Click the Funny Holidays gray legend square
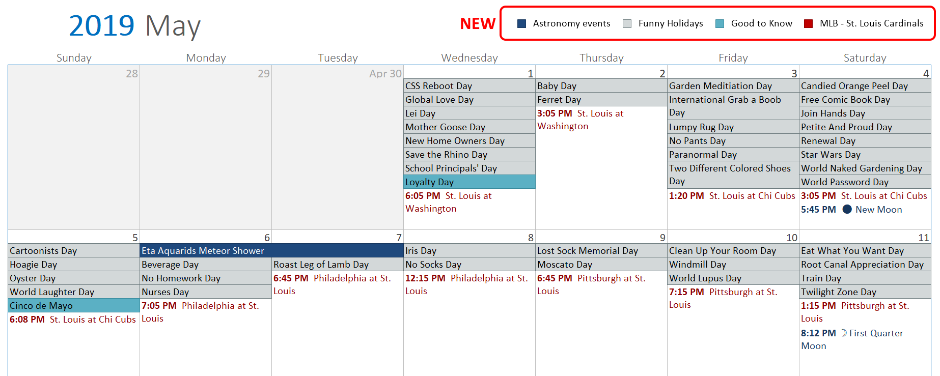The height and width of the screenshot is (376, 940). [627, 23]
